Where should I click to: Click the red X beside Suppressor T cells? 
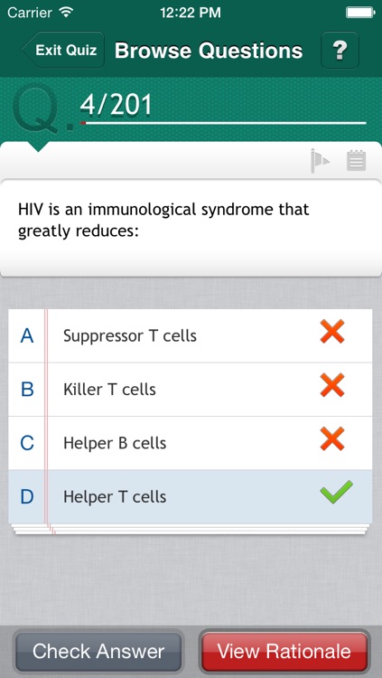tap(332, 332)
